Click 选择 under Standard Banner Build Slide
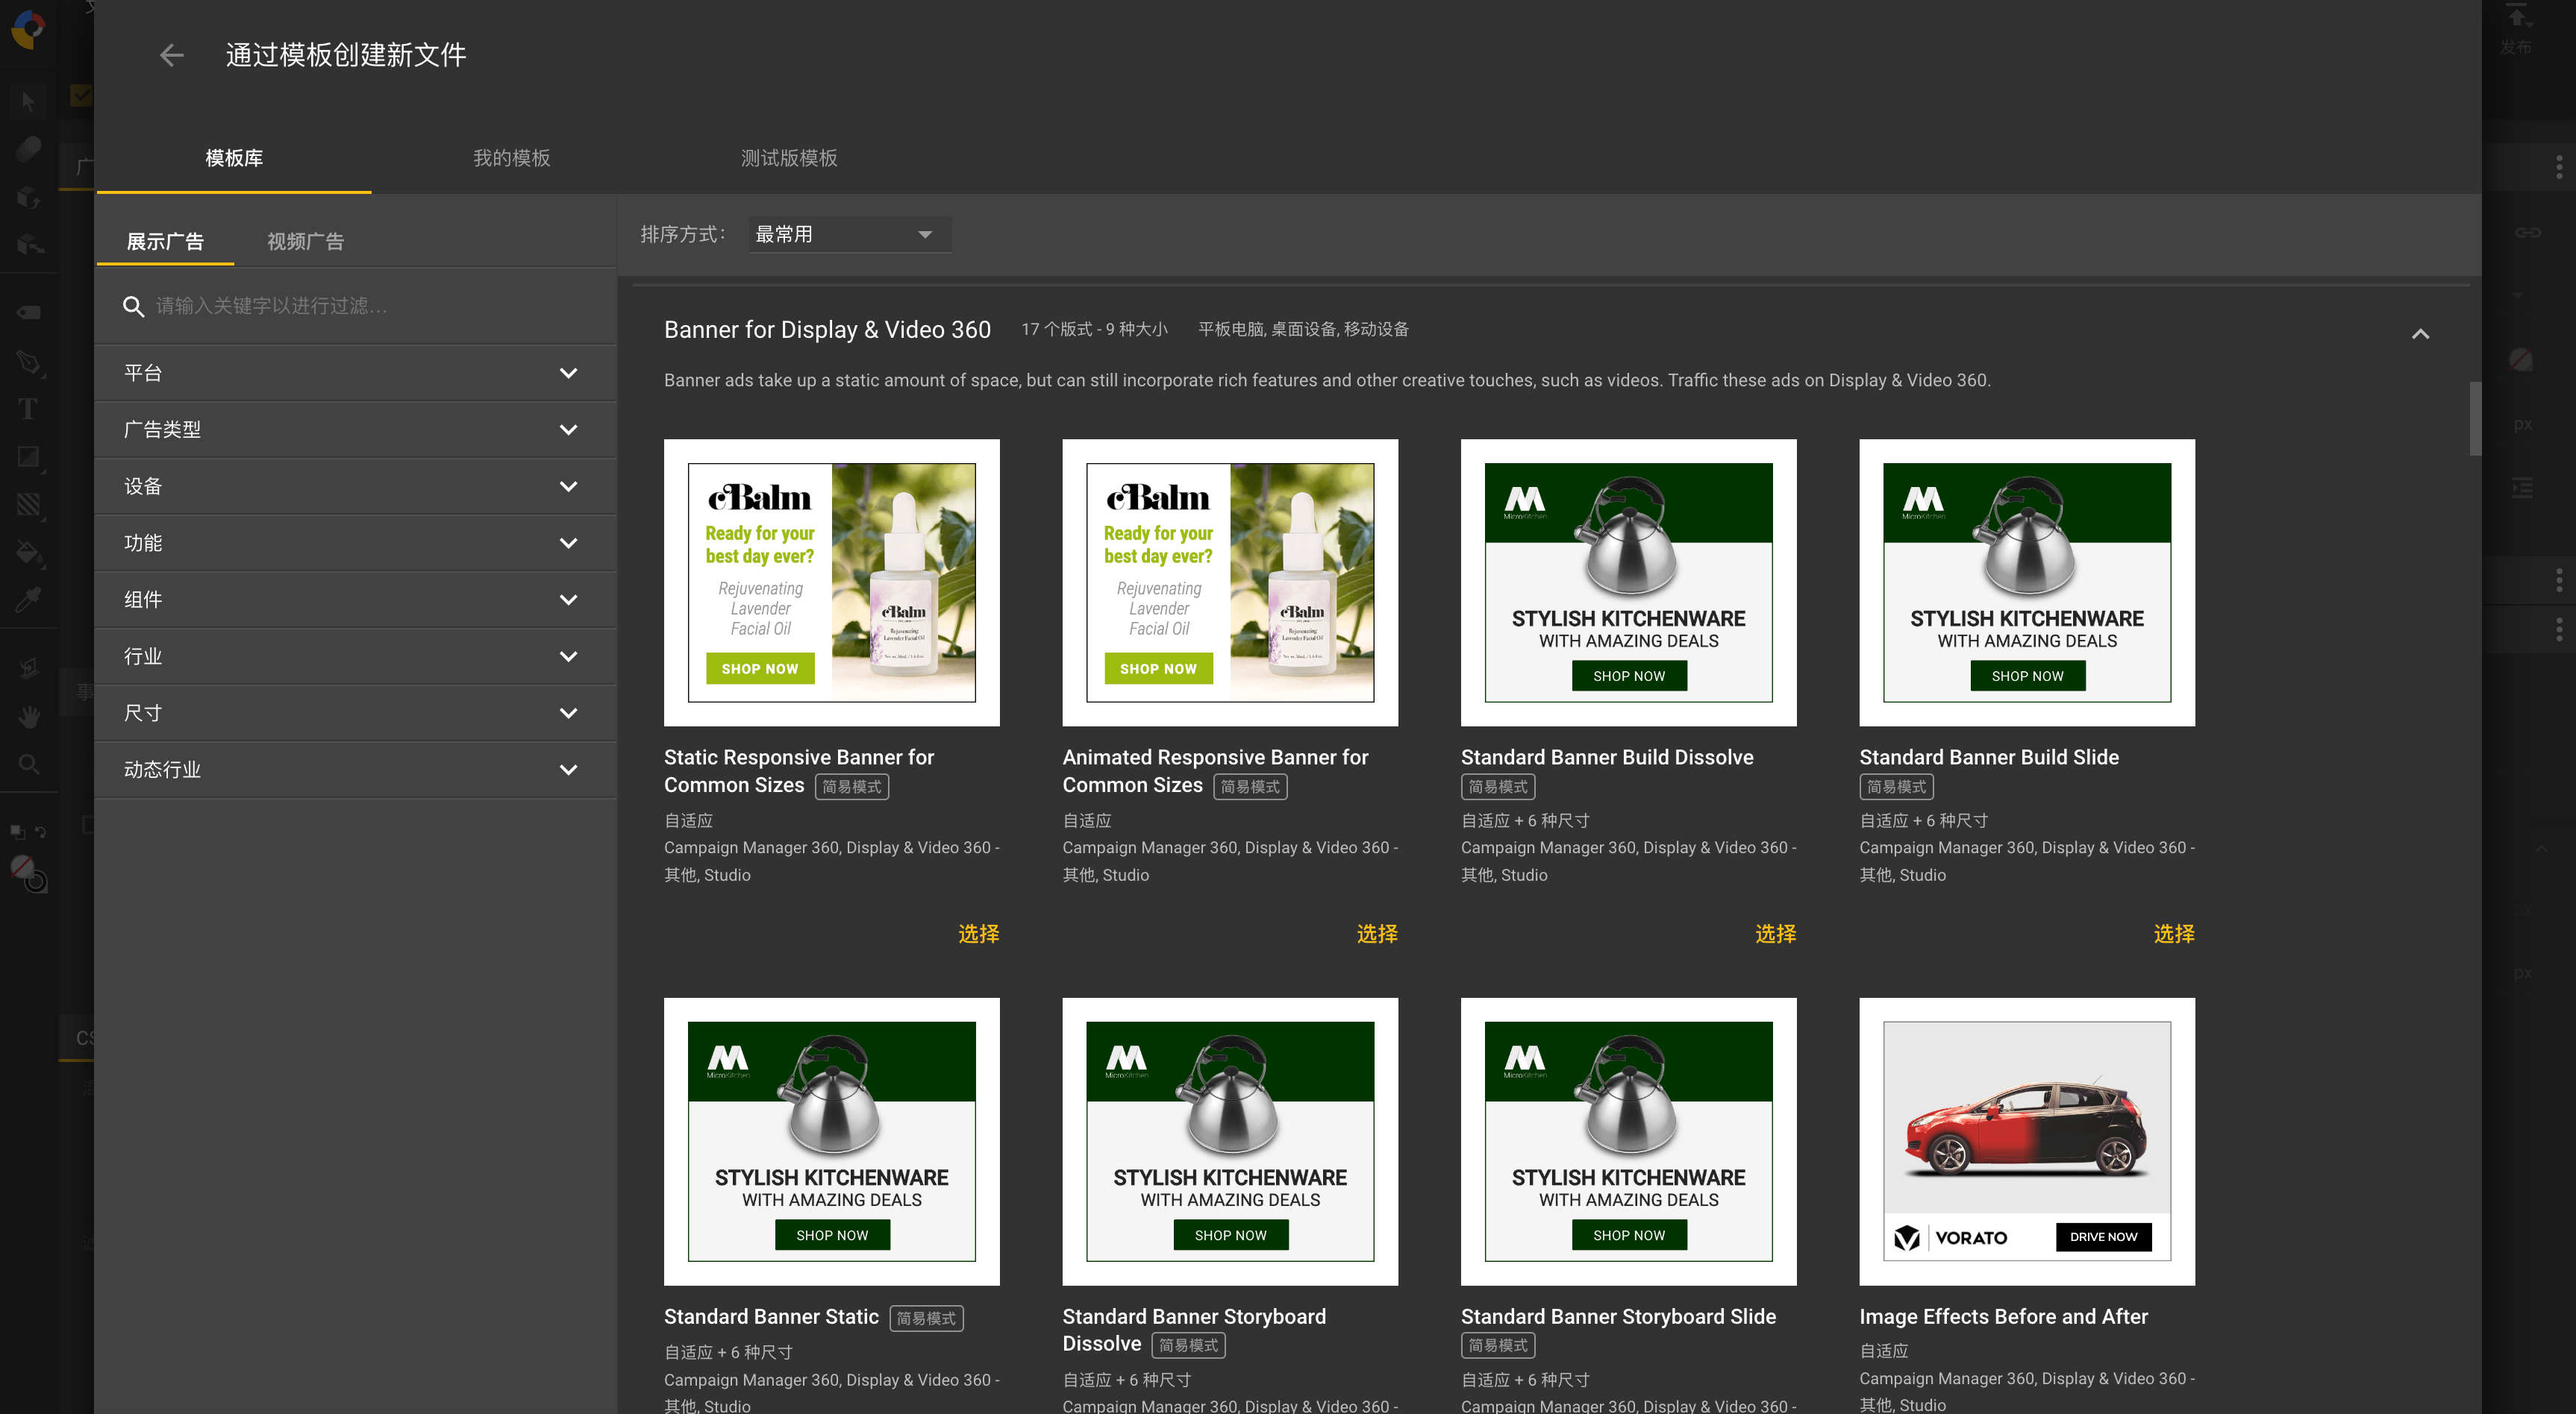This screenshot has width=2576, height=1414. pos(2173,933)
